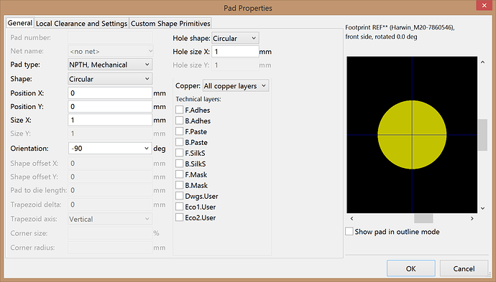This screenshot has height=282, width=496.
Task: Click the preview scroll right arrow
Action: tap(472, 218)
